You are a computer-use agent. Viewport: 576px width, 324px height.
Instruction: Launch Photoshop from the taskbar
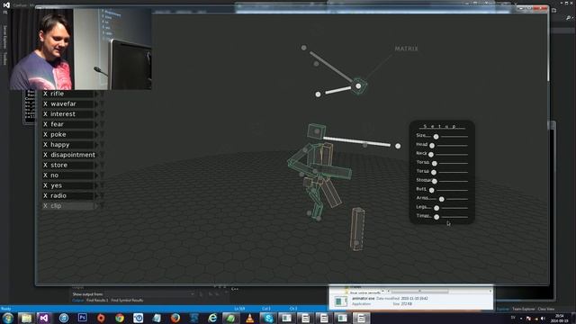click(x=82, y=318)
